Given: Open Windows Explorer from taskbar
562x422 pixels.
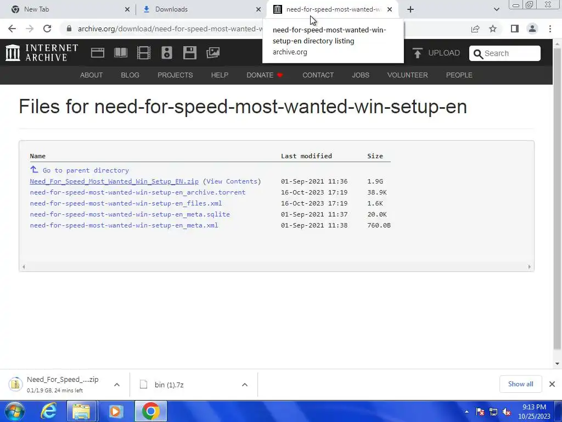Looking at the screenshot, I should coord(81,411).
